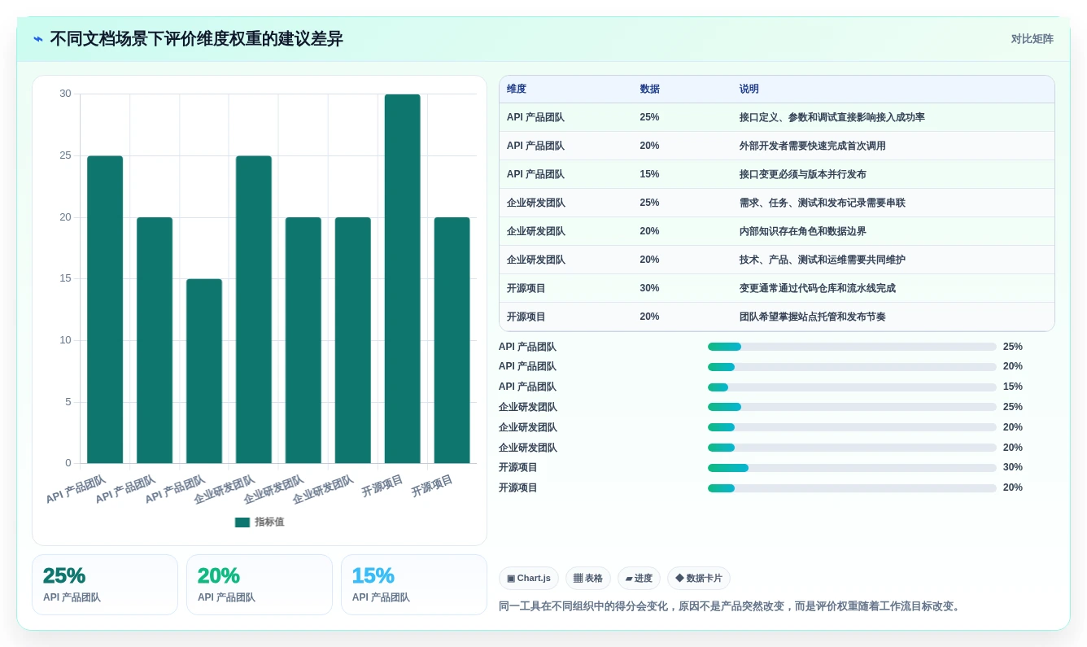
Task: Click the 30% value beside the progress bars
Action: click(x=1013, y=468)
